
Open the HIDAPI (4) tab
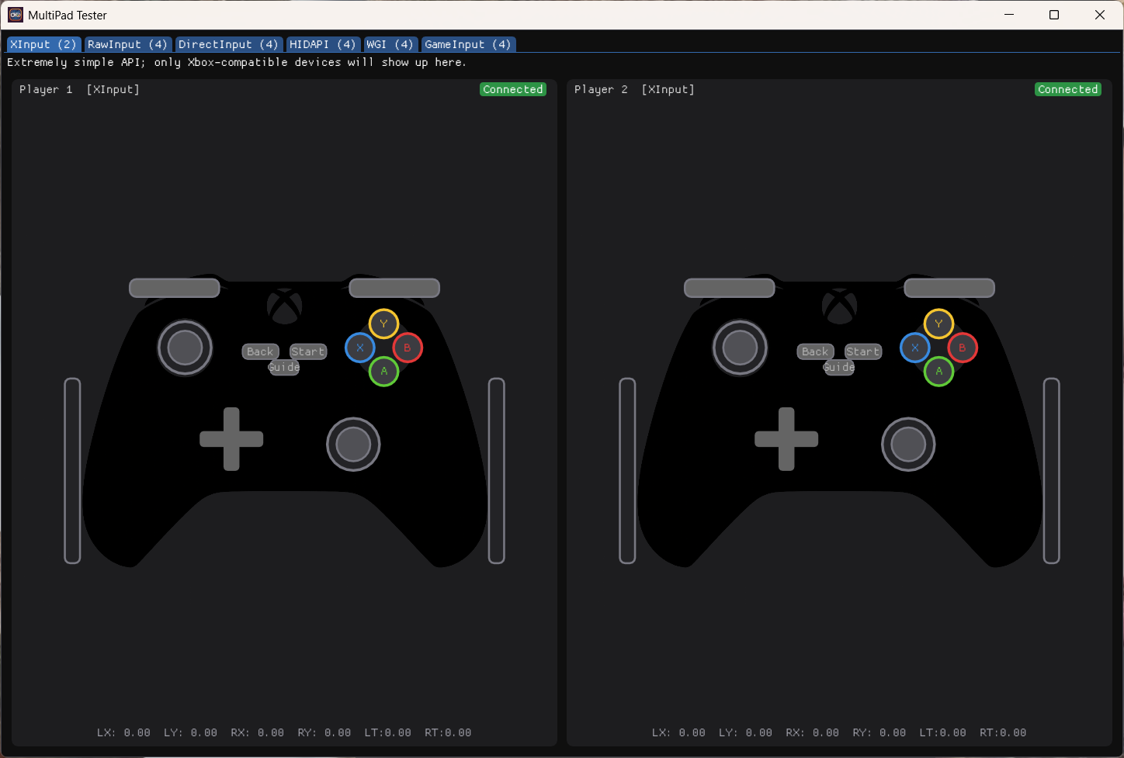pos(322,44)
